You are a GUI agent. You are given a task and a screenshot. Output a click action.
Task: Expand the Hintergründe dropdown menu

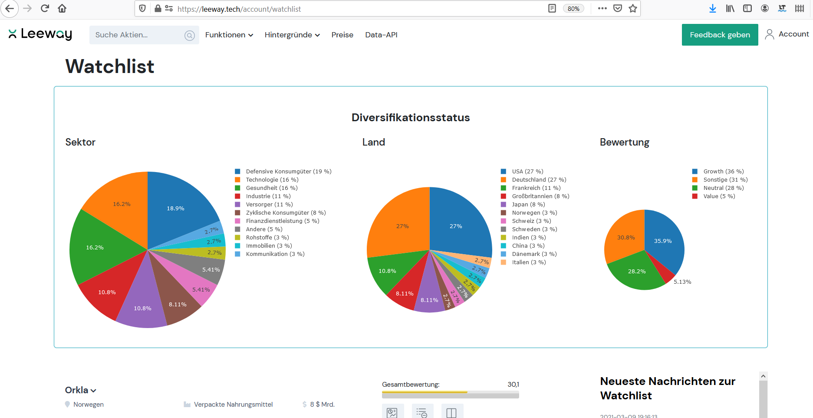[x=292, y=35]
